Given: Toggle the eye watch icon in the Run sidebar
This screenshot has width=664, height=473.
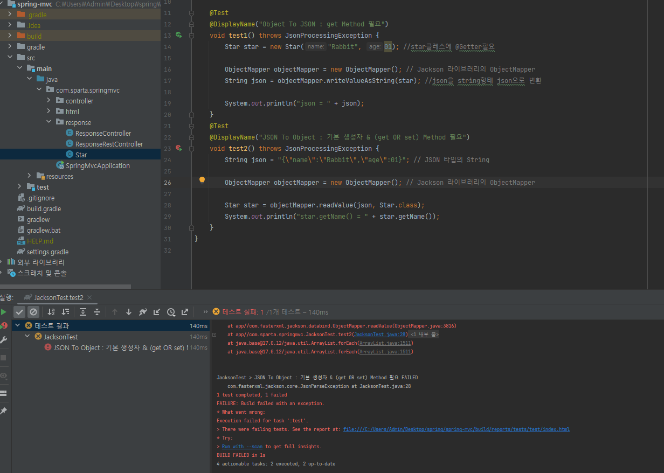Looking at the screenshot, I should pos(4,375).
